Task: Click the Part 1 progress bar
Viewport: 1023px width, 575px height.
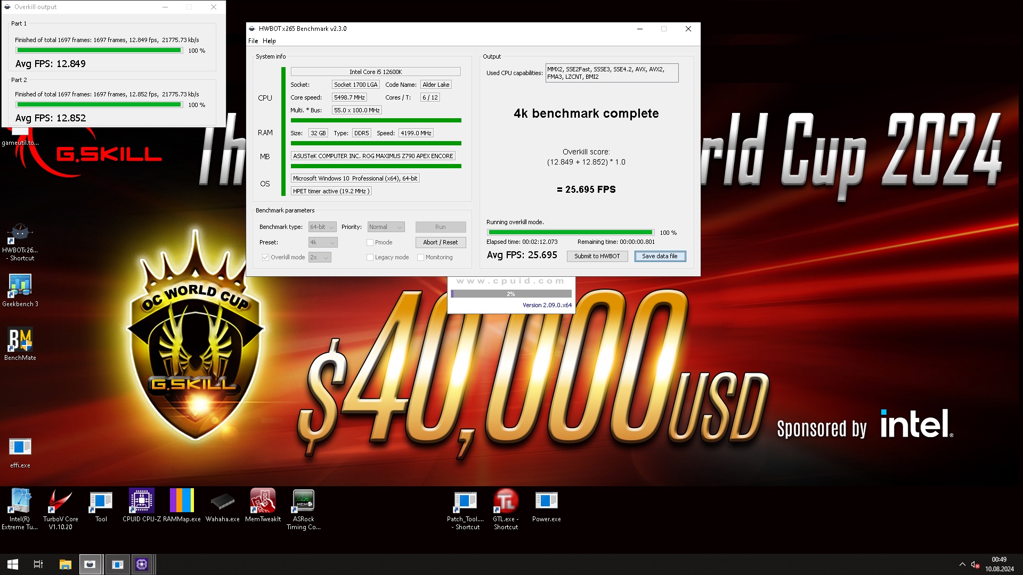Action: click(x=99, y=50)
